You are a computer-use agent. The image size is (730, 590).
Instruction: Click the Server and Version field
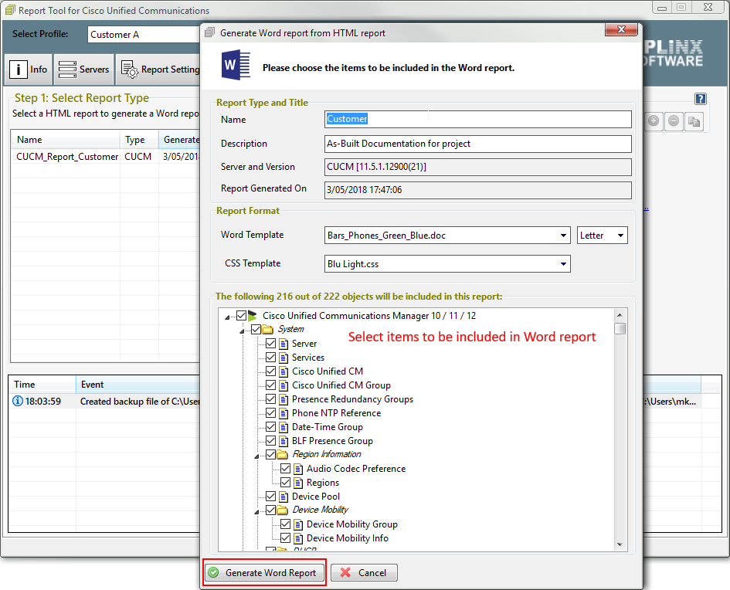477,167
